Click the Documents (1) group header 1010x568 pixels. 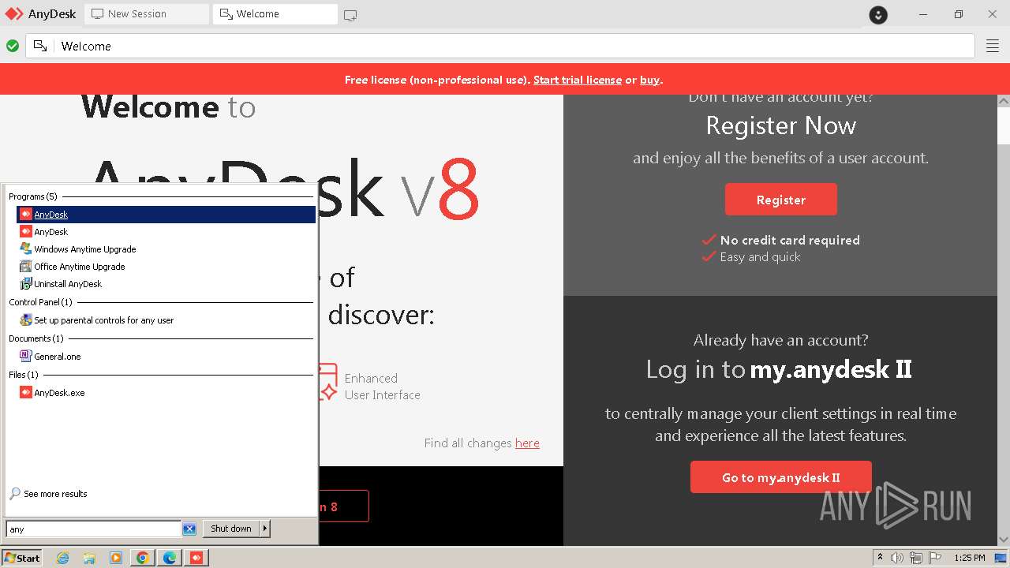coord(36,338)
